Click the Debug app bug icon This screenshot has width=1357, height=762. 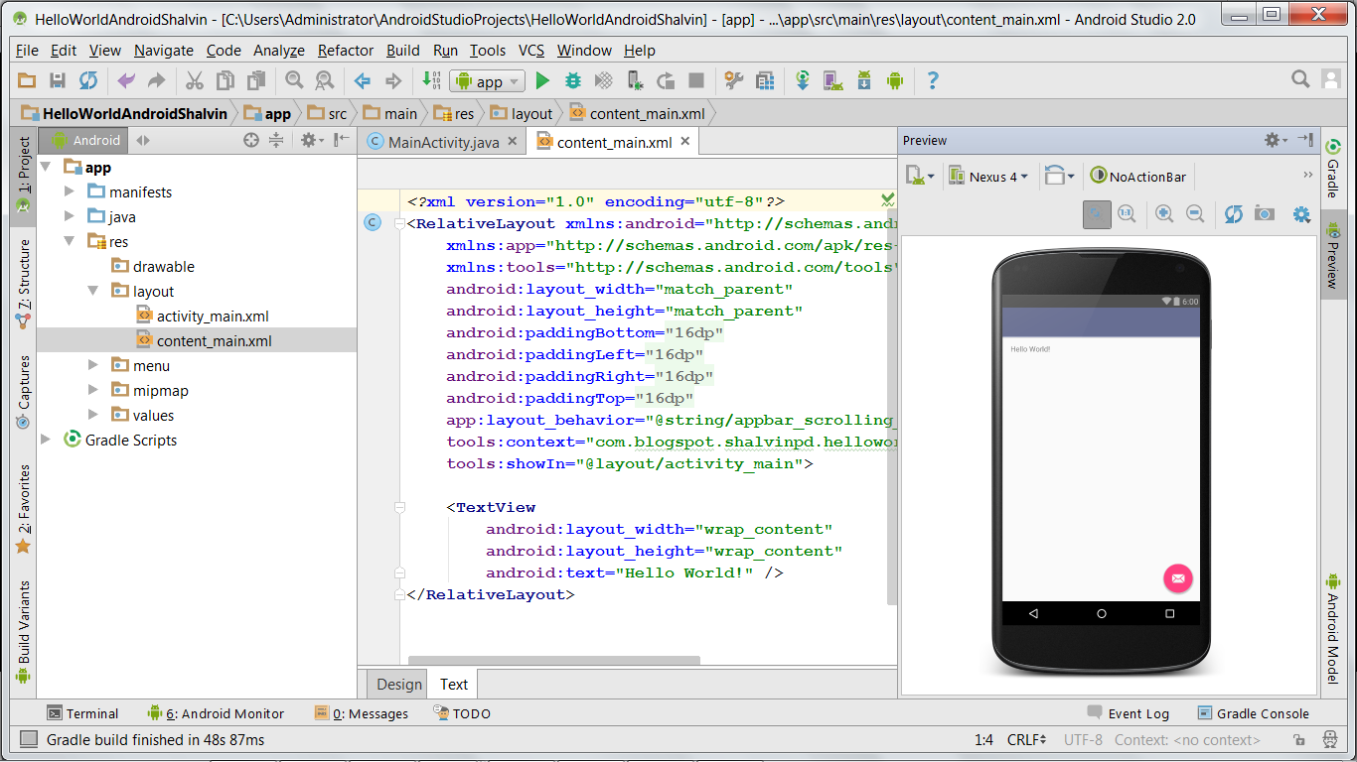573,81
